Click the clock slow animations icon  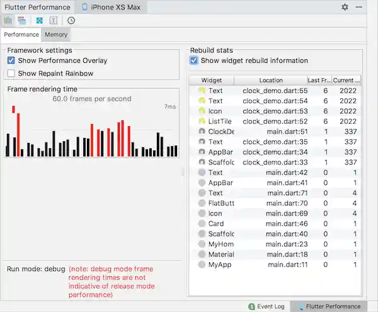[x=71, y=21]
